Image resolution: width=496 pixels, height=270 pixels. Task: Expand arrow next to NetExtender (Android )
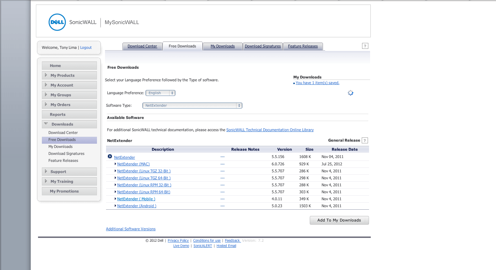[x=115, y=206]
